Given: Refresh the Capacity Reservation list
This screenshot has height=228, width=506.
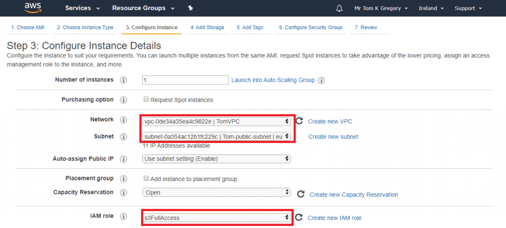Looking at the screenshot, I should click(300, 194).
